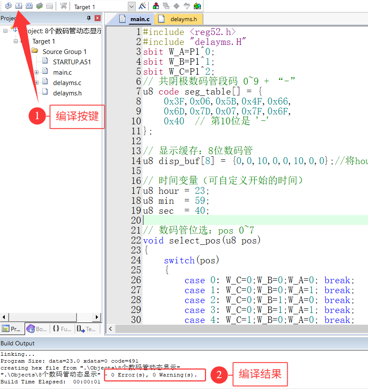368x389 pixels.
Task: Click the "u8 sec = 40;" code line
Action: (176, 211)
